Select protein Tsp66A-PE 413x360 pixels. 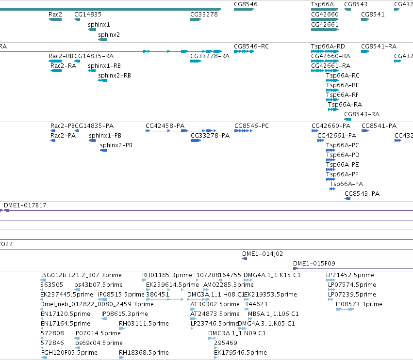pyautogui.click(x=330, y=170)
